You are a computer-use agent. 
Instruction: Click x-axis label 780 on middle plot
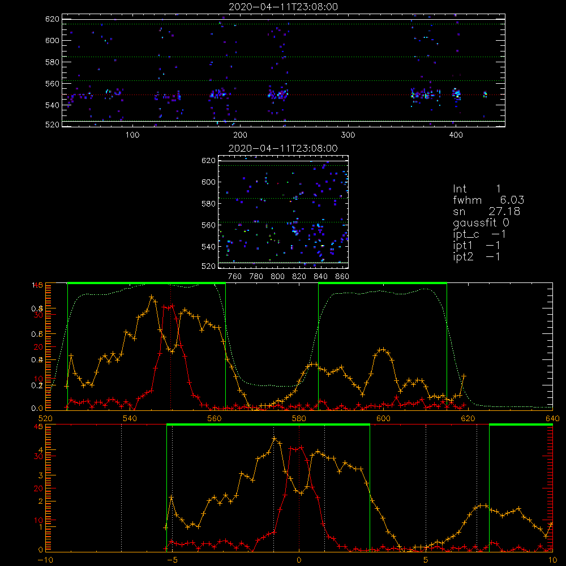pyautogui.click(x=256, y=277)
